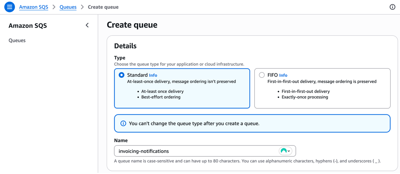Enable Standard delivery by clicking its radio
400x174 pixels.
coord(121,75)
